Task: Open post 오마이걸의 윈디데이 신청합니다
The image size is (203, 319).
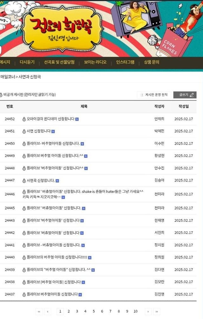Action: (50, 119)
